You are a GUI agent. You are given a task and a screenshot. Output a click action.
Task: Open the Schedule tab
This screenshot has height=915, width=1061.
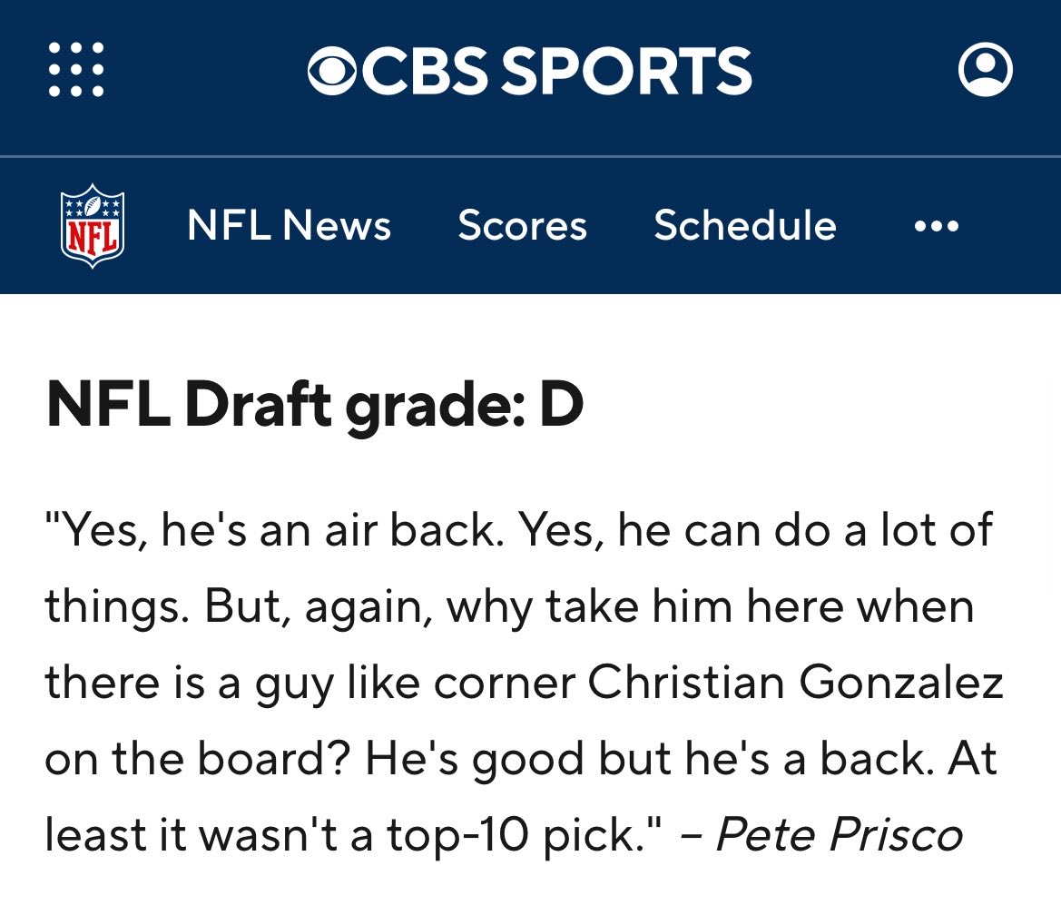(x=745, y=225)
